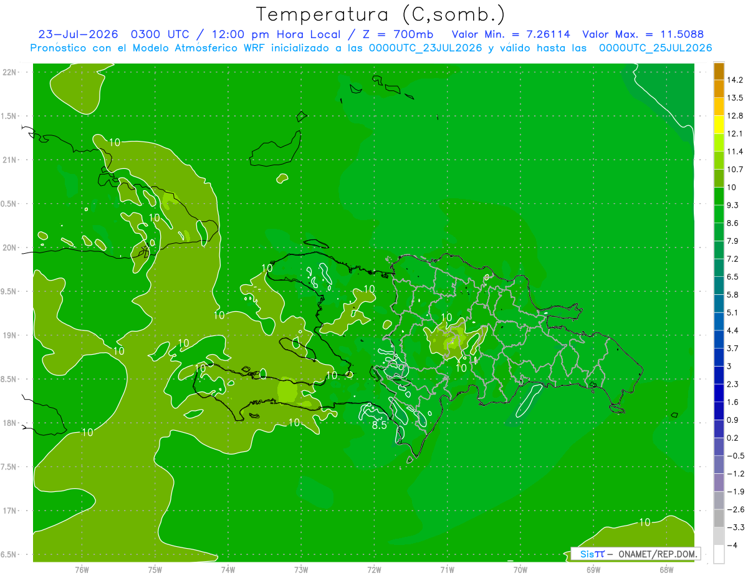Click the '8.5' contour label south of Haiti

point(379,426)
